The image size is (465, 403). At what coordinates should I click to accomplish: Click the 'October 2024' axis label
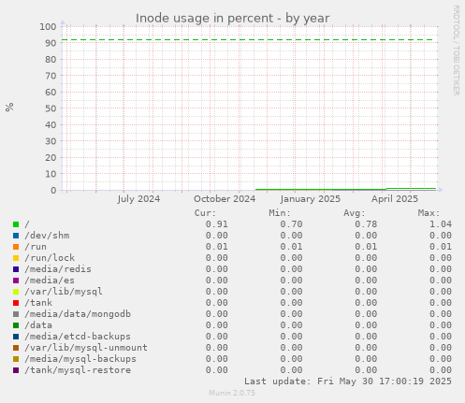pyautogui.click(x=225, y=199)
